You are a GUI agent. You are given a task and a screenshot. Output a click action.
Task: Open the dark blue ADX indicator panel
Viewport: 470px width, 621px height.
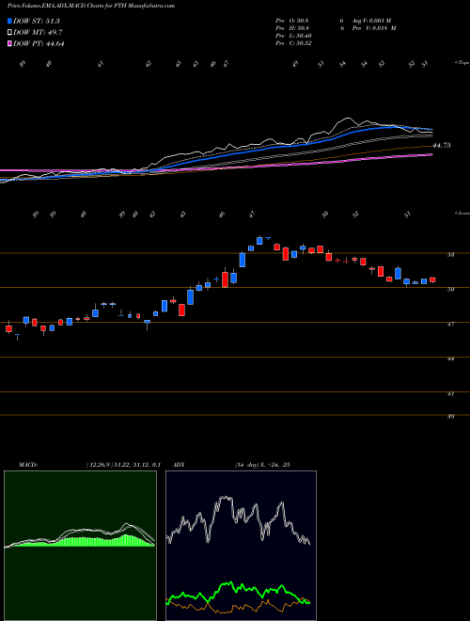241,546
